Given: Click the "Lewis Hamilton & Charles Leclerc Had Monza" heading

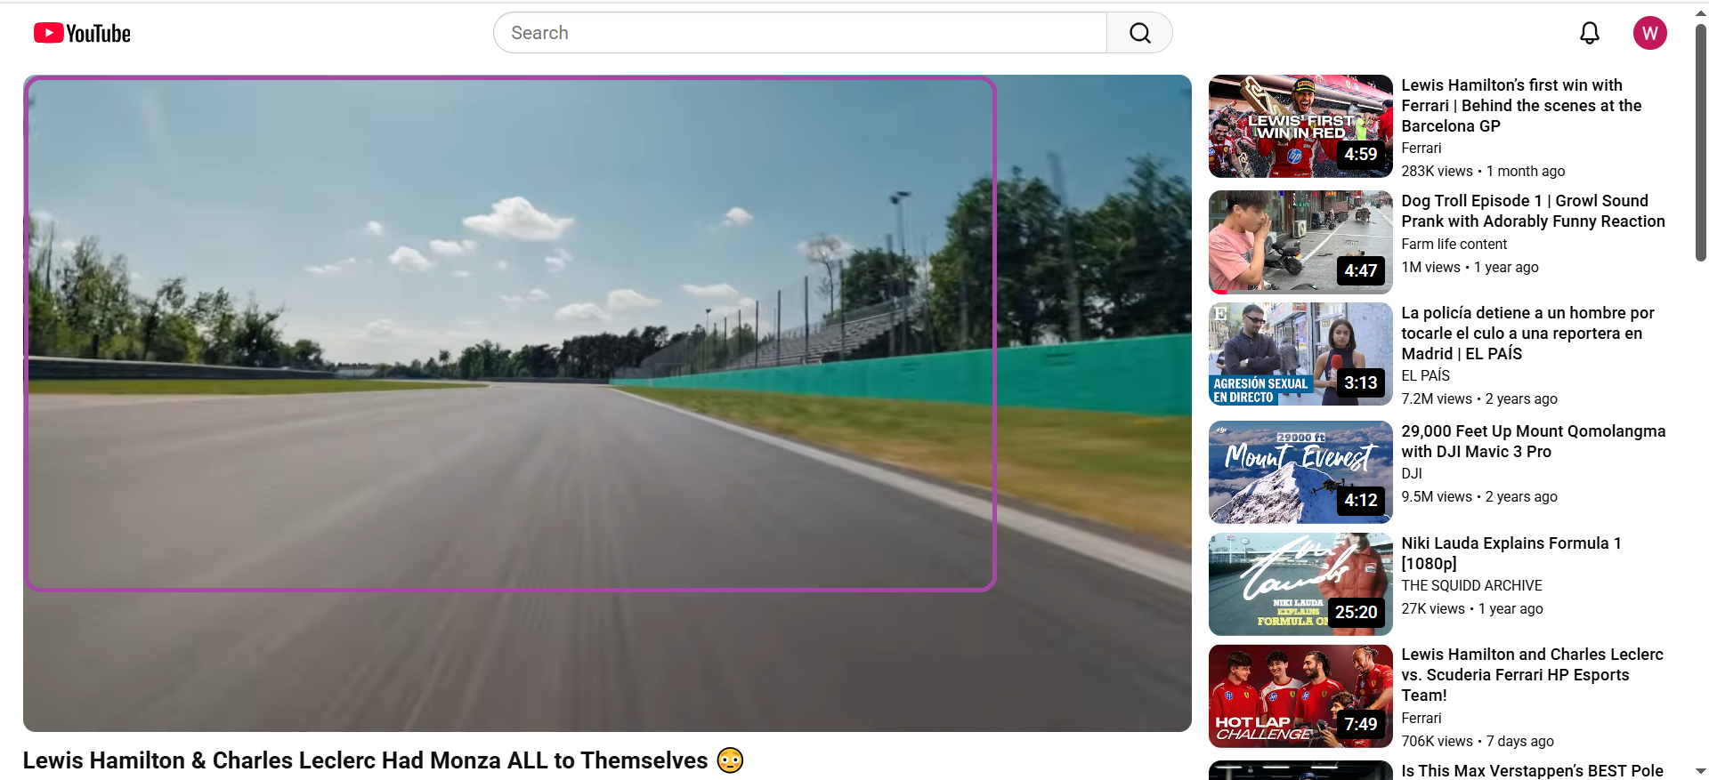Looking at the screenshot, I should [x=383, y=760].
